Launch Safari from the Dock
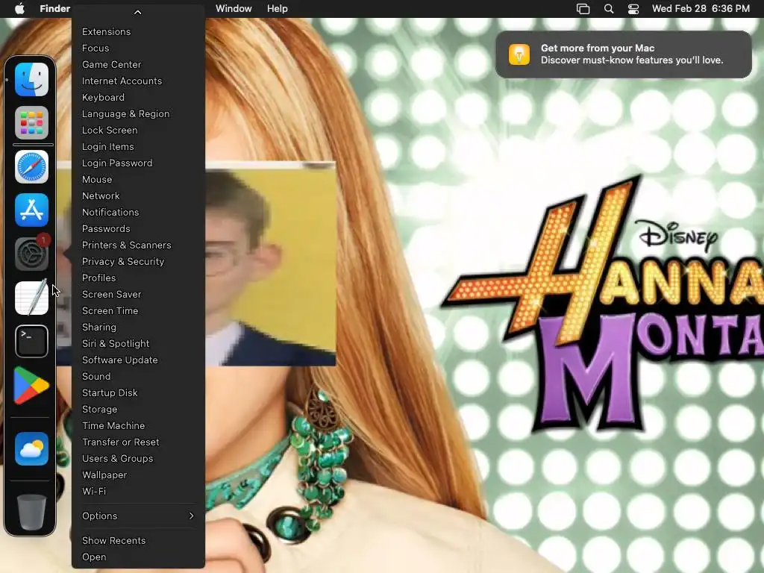Image resolution: width=764 pixels, height=573 pixels. click(31, 166)
